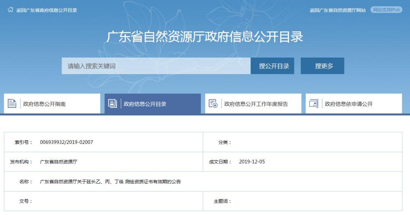Click the 网站支持IPv6 badge

click(386, 10)
